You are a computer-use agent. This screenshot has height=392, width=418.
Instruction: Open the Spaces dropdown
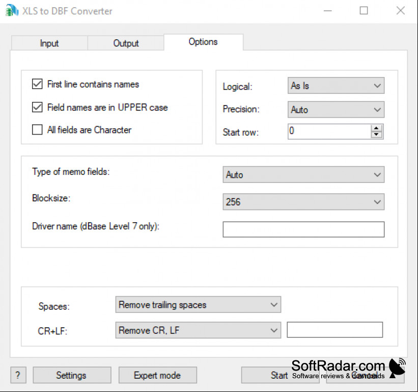pos(198,304)
